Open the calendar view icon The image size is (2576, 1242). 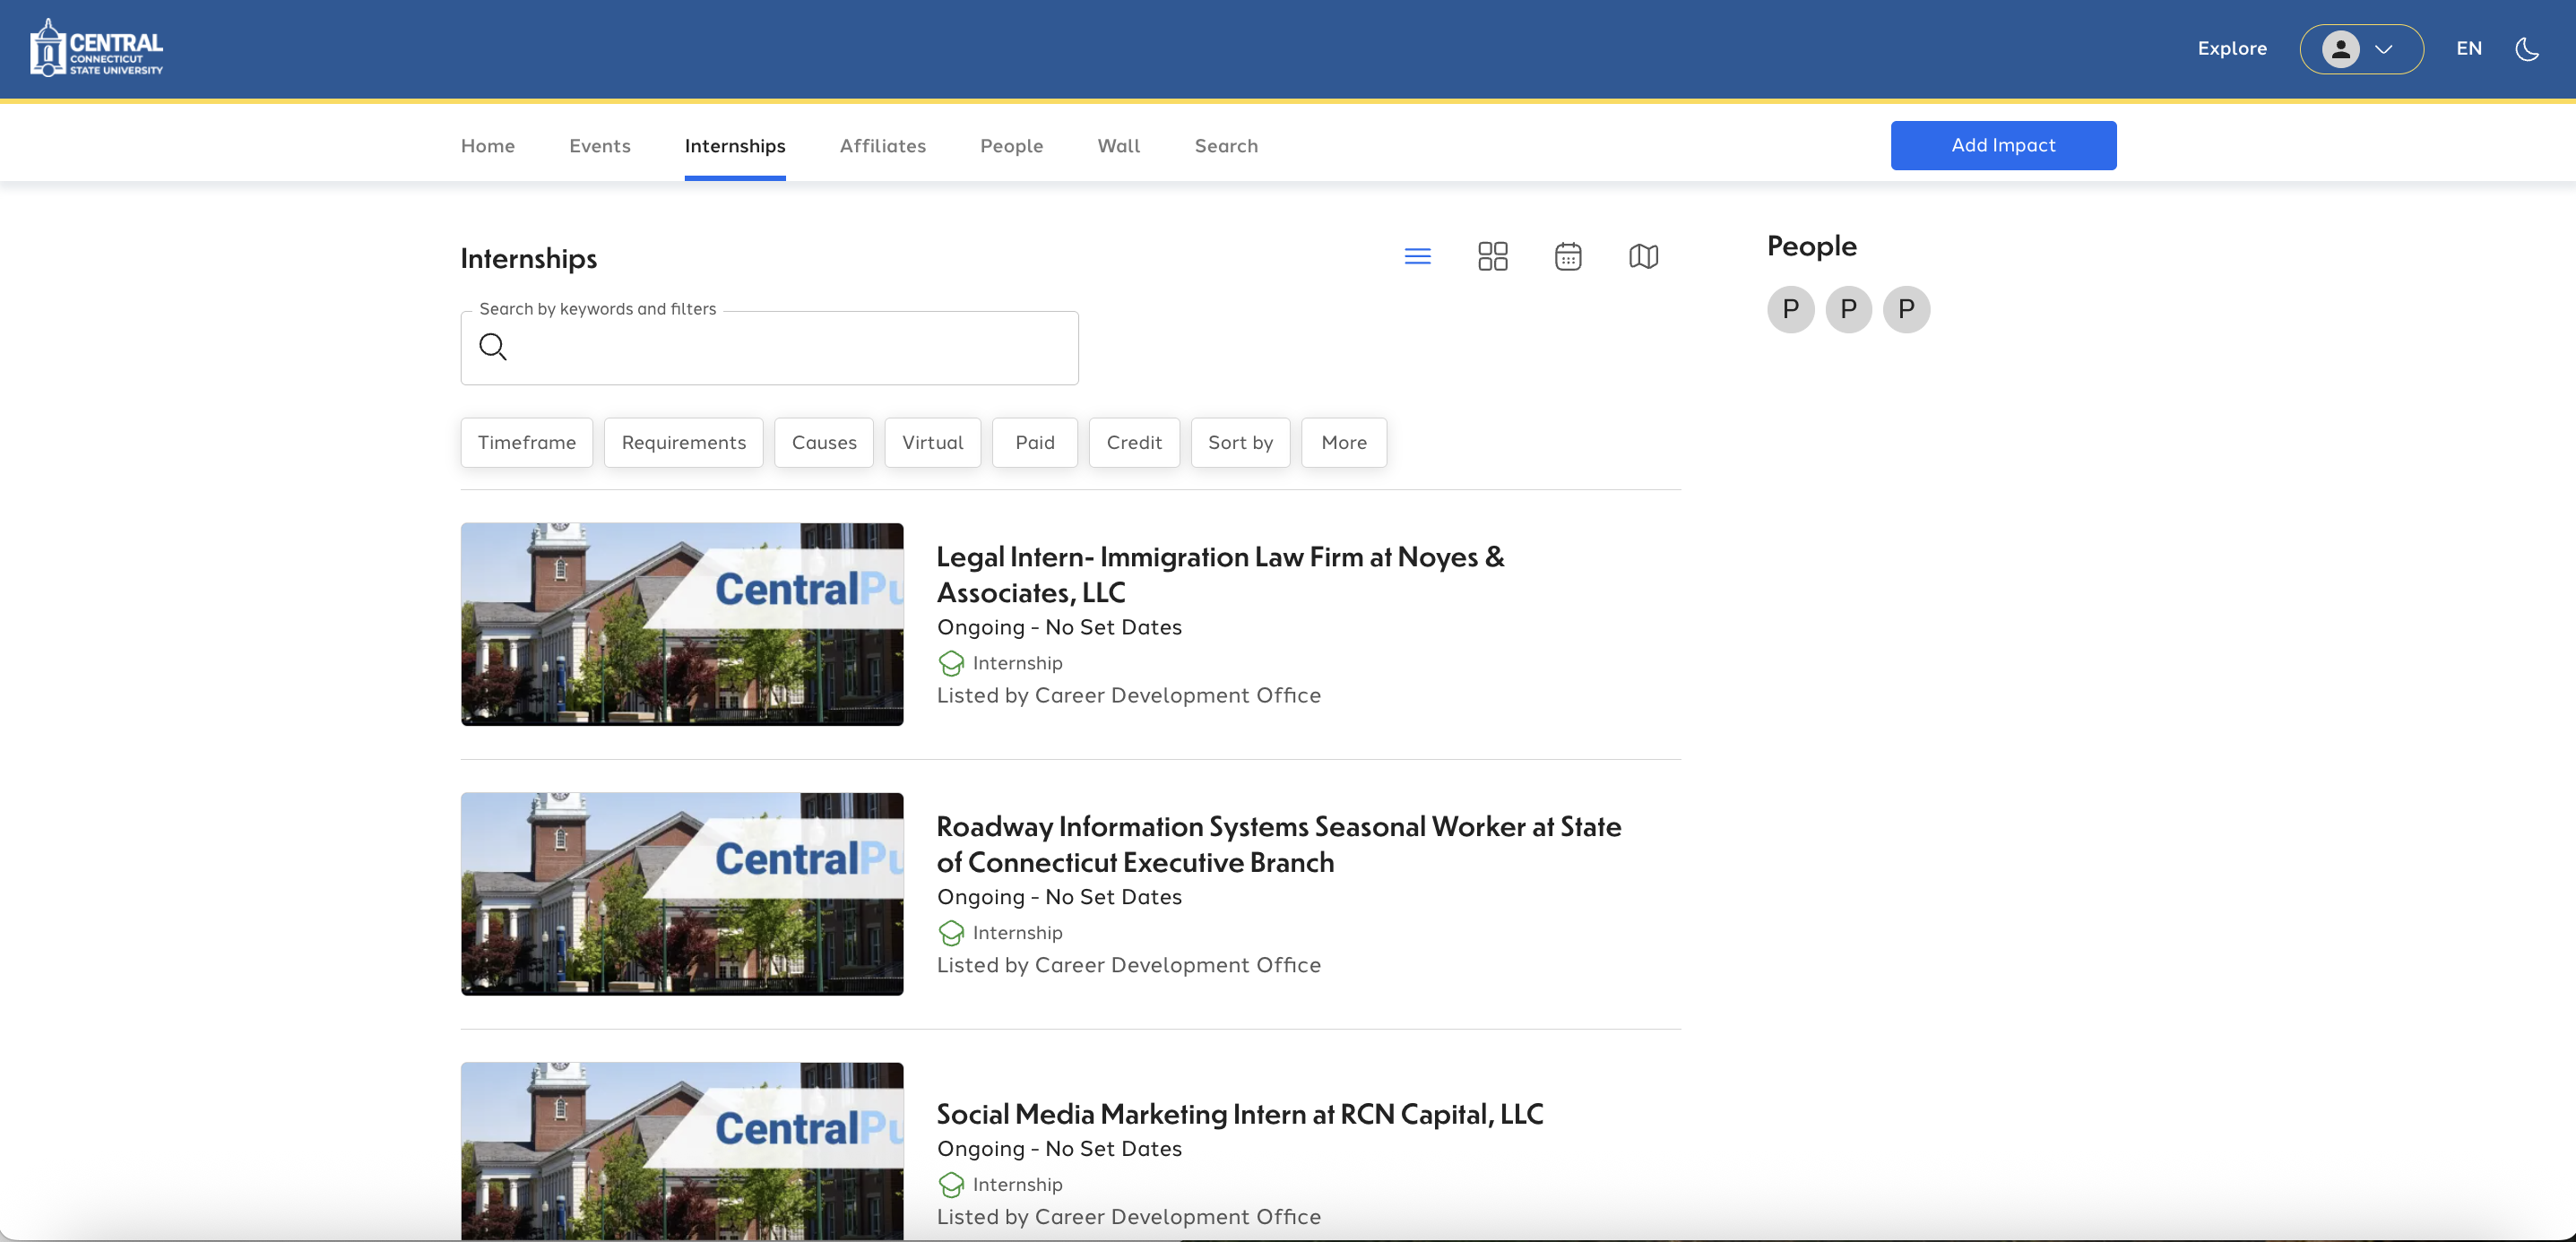pyautogui.click(x=1567, y=257)
